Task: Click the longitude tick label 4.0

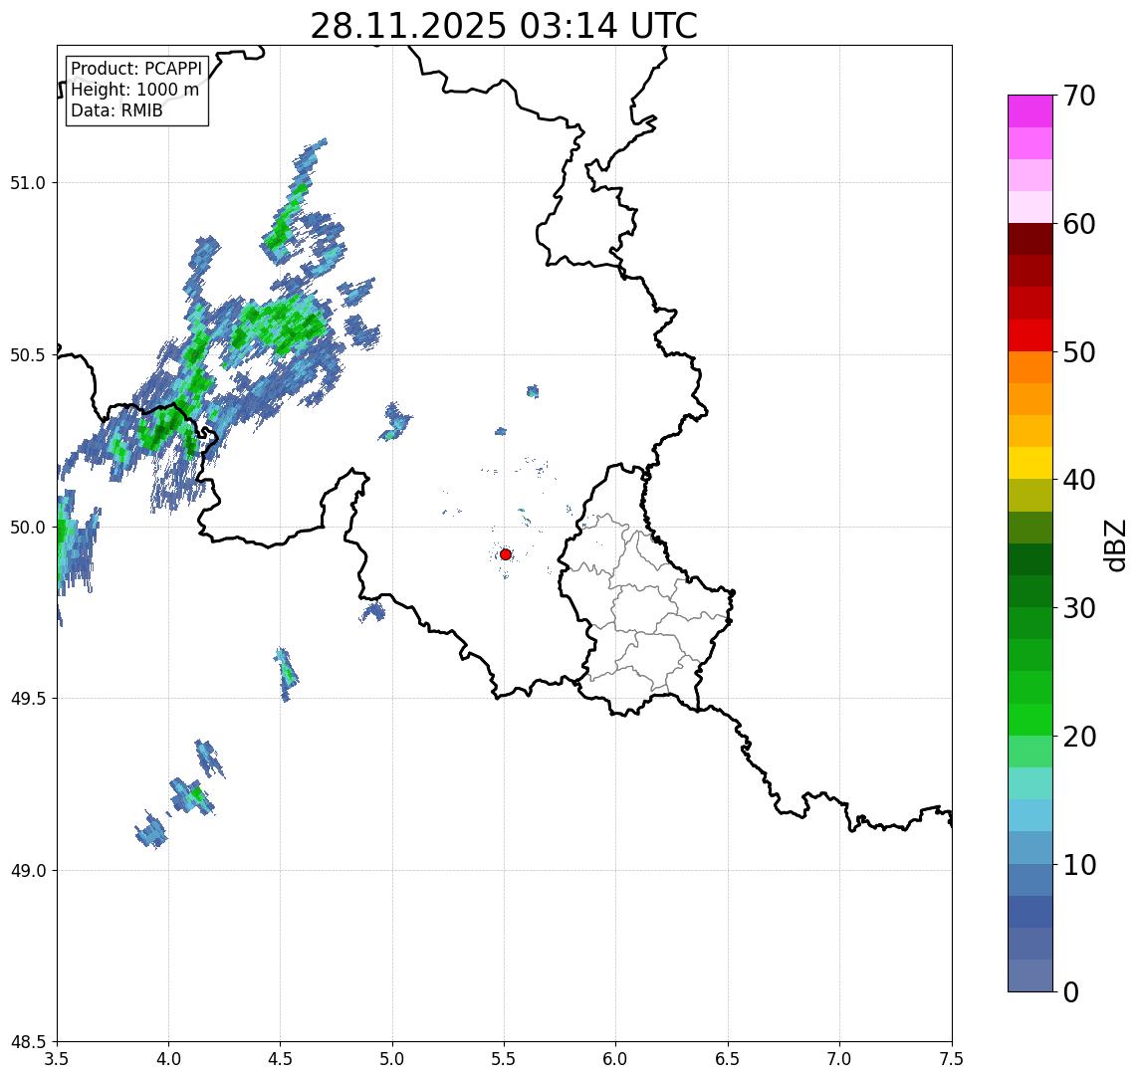Action: 168,1059
